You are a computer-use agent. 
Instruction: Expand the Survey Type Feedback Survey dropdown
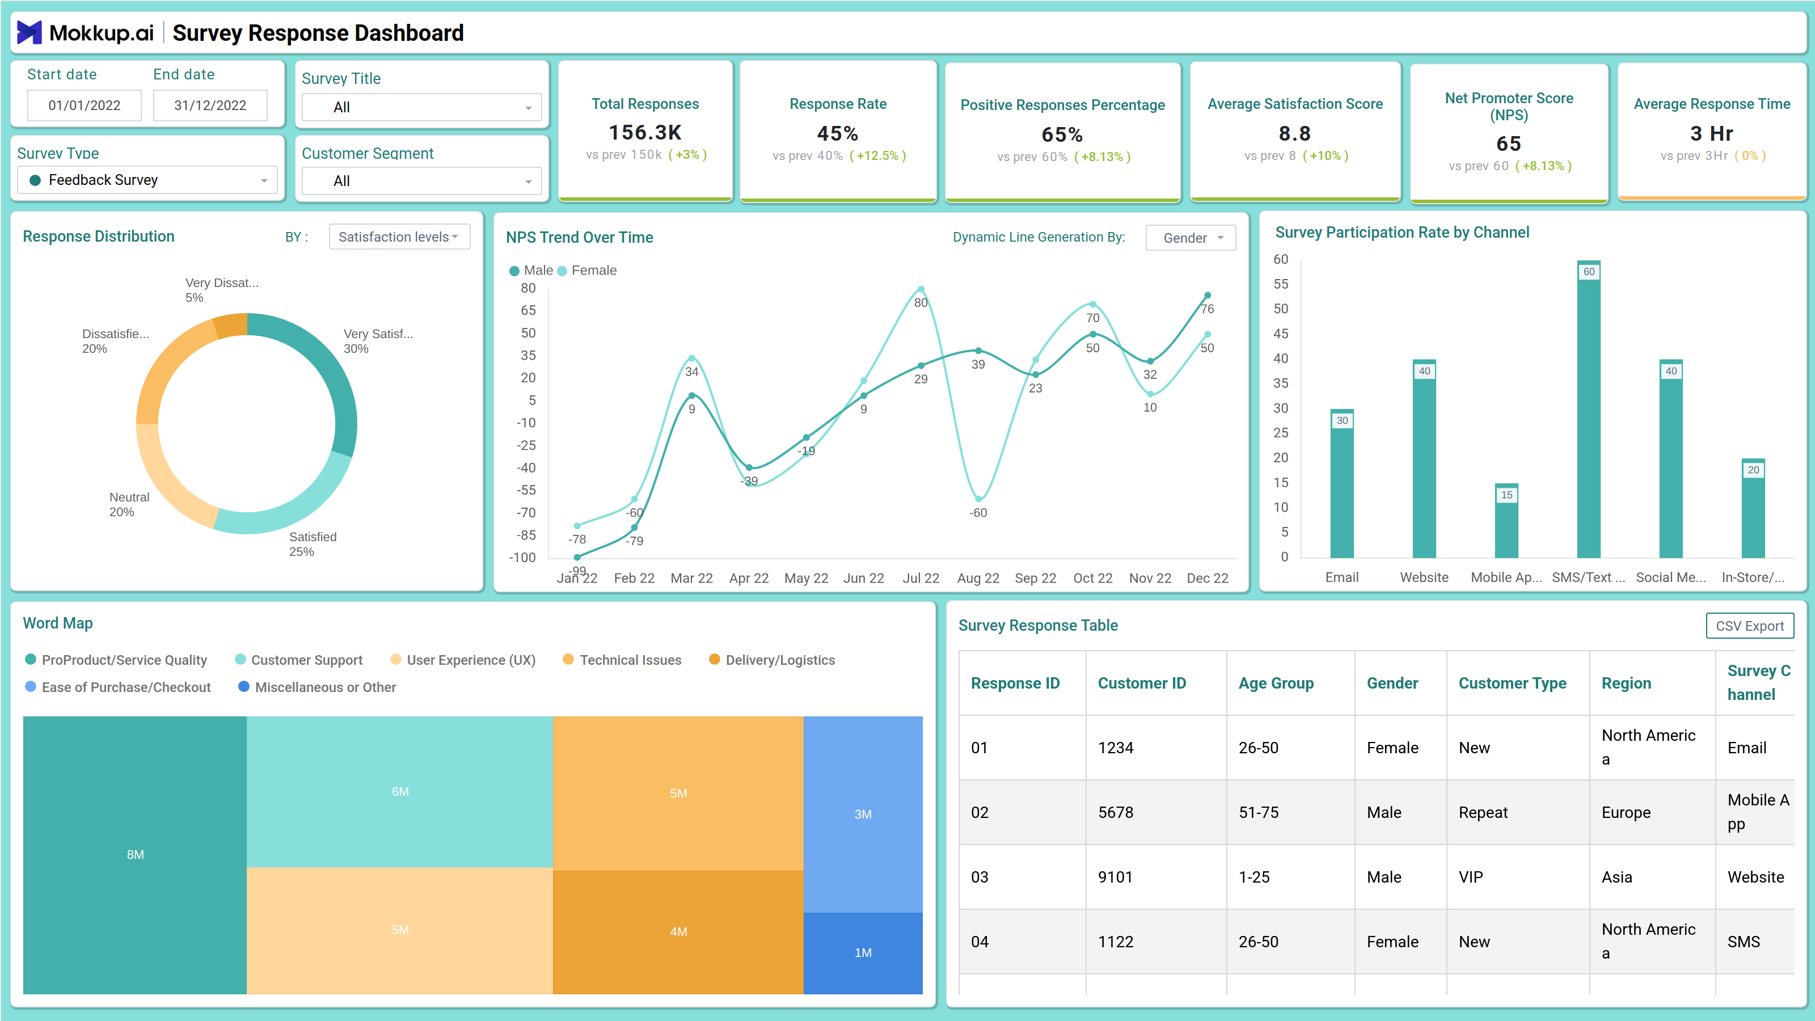(x=147, y=180)
